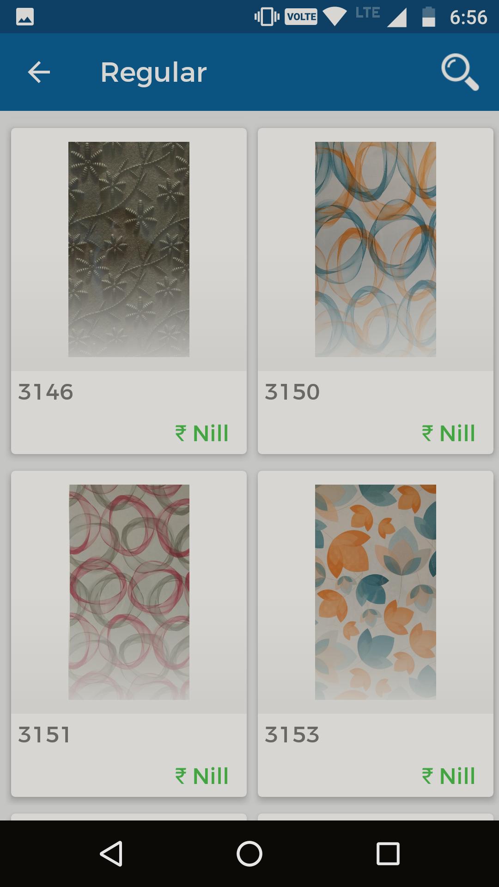Screen dimensions: 499x887
Task: Tap Android home circle button
Action: 249,853
